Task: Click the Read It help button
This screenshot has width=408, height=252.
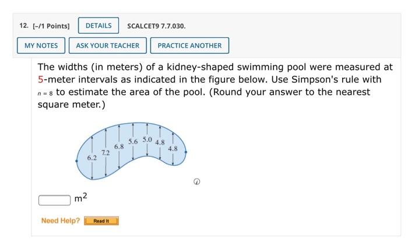Action: pyautogui.click(x=101, y=220)
